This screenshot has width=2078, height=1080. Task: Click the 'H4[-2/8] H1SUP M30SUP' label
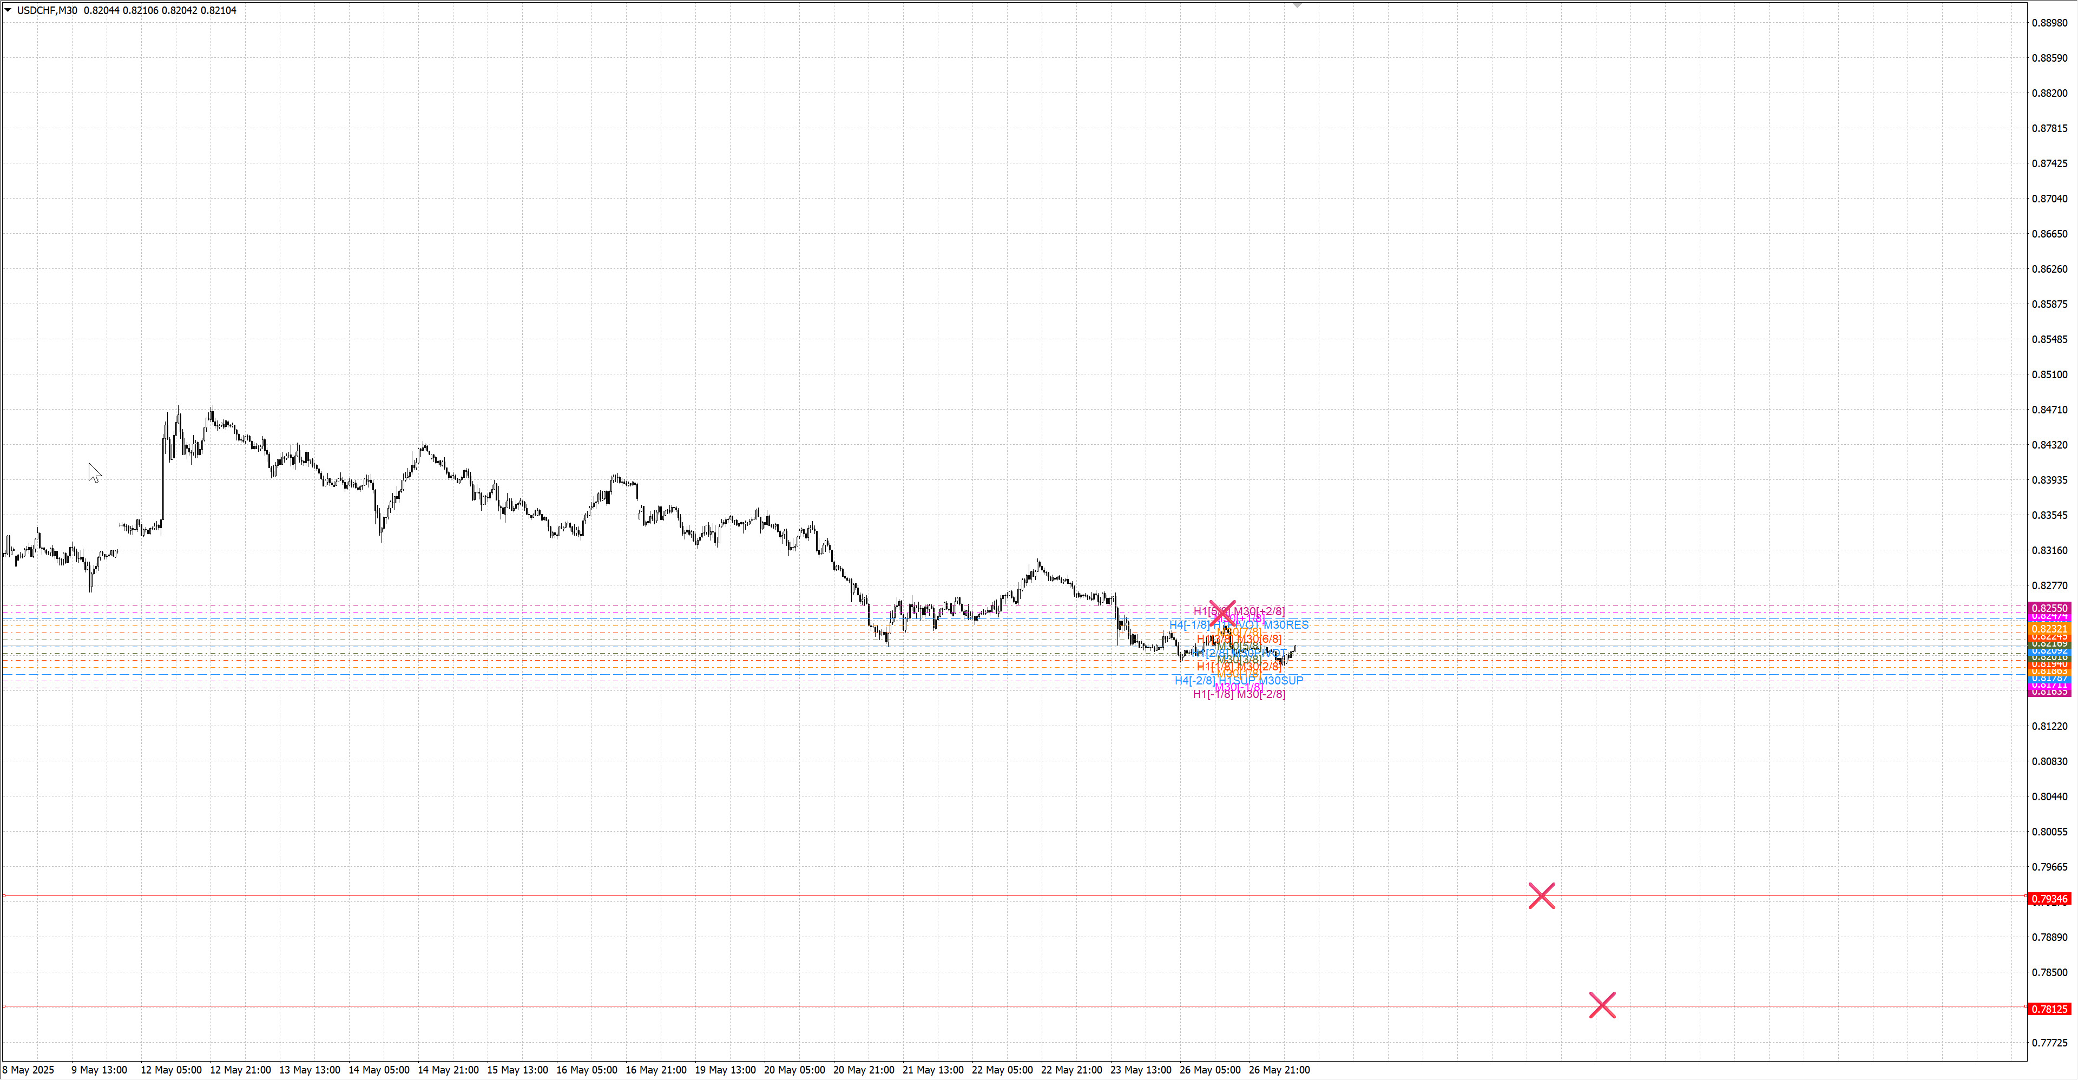1238,681
